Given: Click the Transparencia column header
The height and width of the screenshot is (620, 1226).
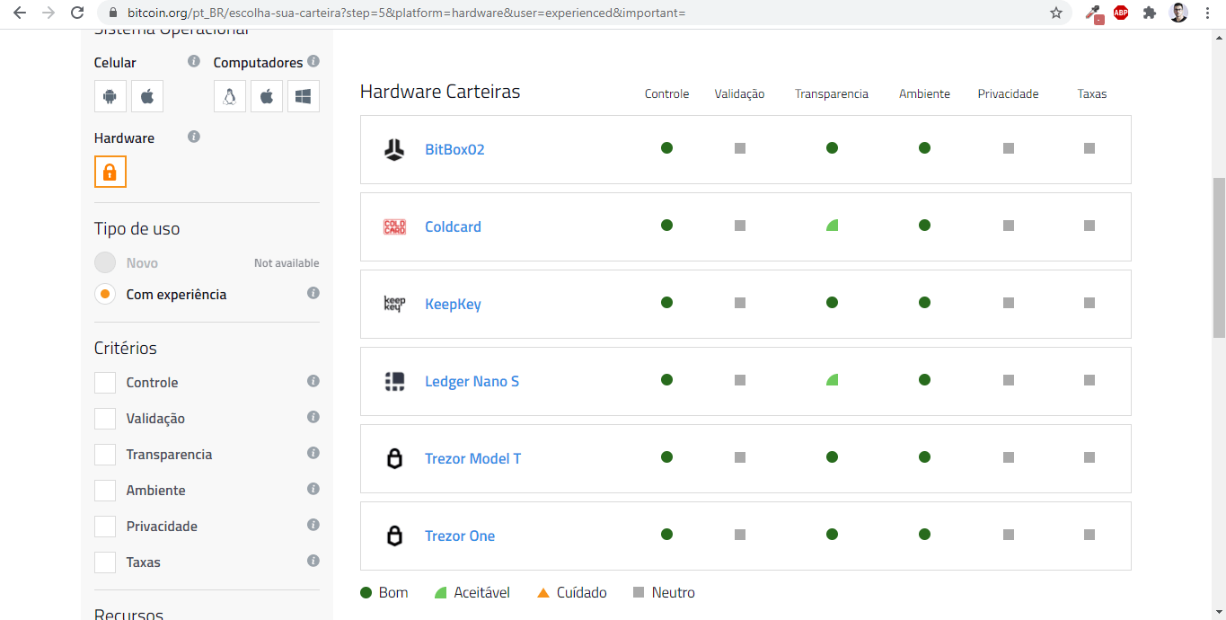Looking at the screenshot, I should tap(831, 93).
